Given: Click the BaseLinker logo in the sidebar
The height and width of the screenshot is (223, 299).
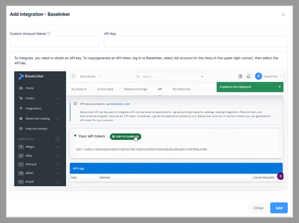Looking at the screenshot, I should coord(31,76).
